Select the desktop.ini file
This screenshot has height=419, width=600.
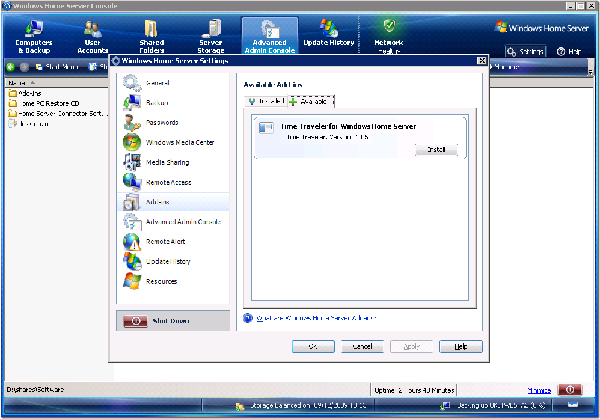(x=29, y=124)
